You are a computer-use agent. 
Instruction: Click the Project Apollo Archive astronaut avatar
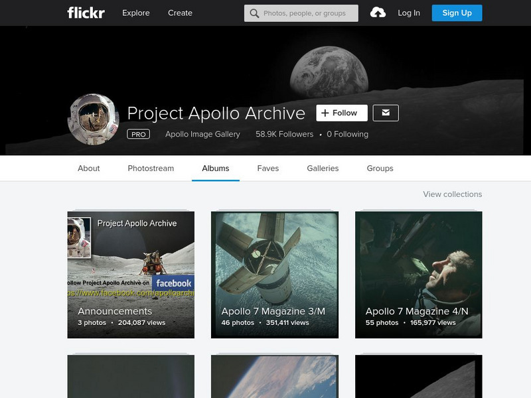tap(94, 119)
